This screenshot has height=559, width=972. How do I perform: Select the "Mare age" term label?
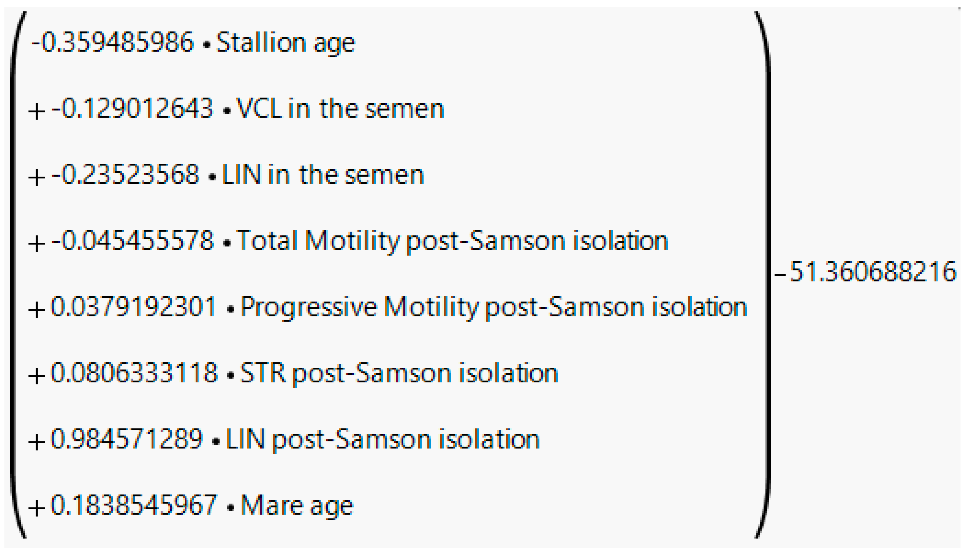pyautogui.click(x=296, y=506)
